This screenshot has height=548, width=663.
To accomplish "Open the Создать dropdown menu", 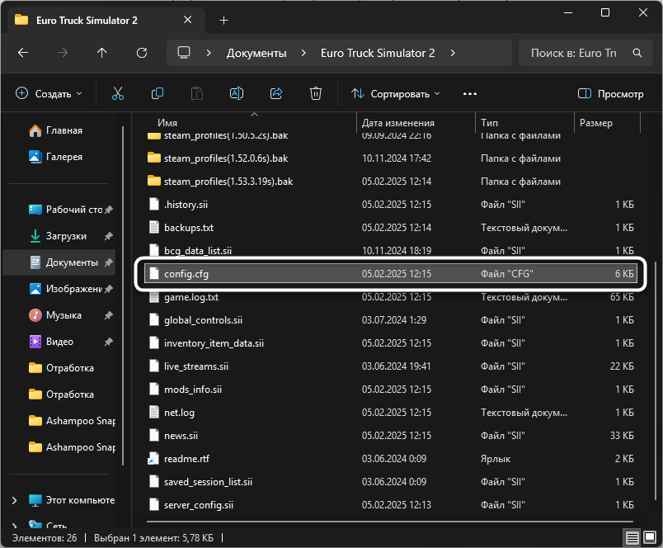I will point(49,94).
